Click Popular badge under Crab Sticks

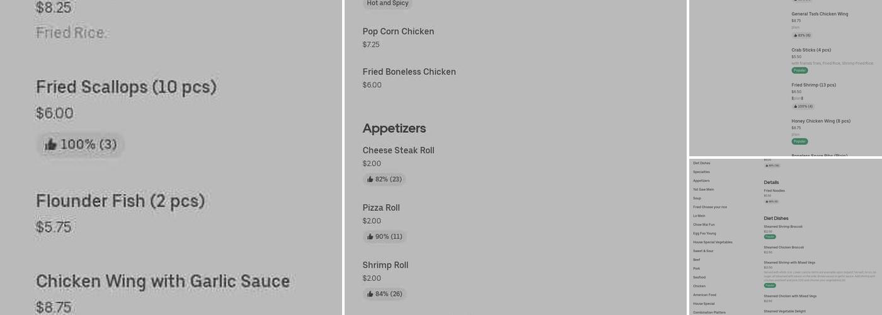click(x=799, y=71)
